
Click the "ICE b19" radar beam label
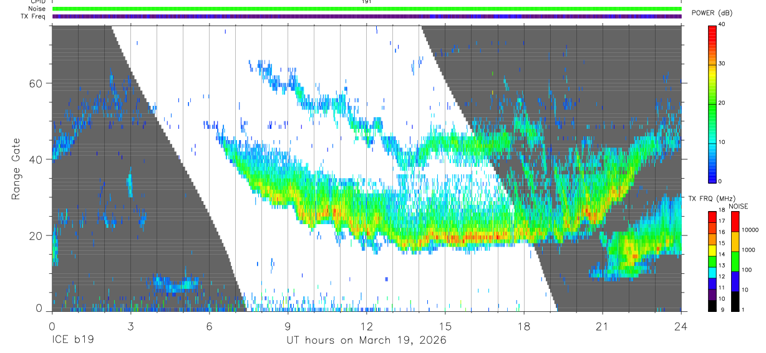point(72,341)
